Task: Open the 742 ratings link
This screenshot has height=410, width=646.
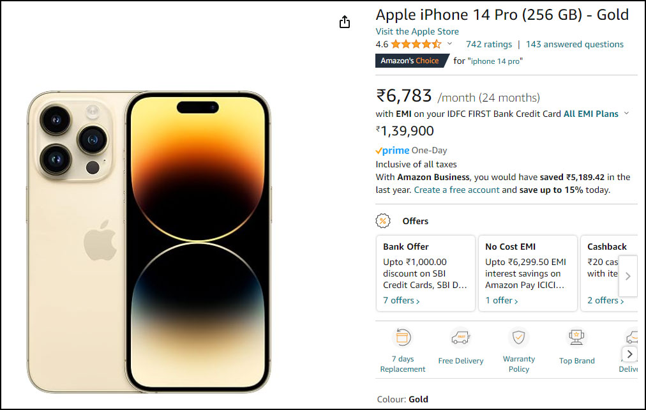Action: pyautogui.click(x=489, y=44)
